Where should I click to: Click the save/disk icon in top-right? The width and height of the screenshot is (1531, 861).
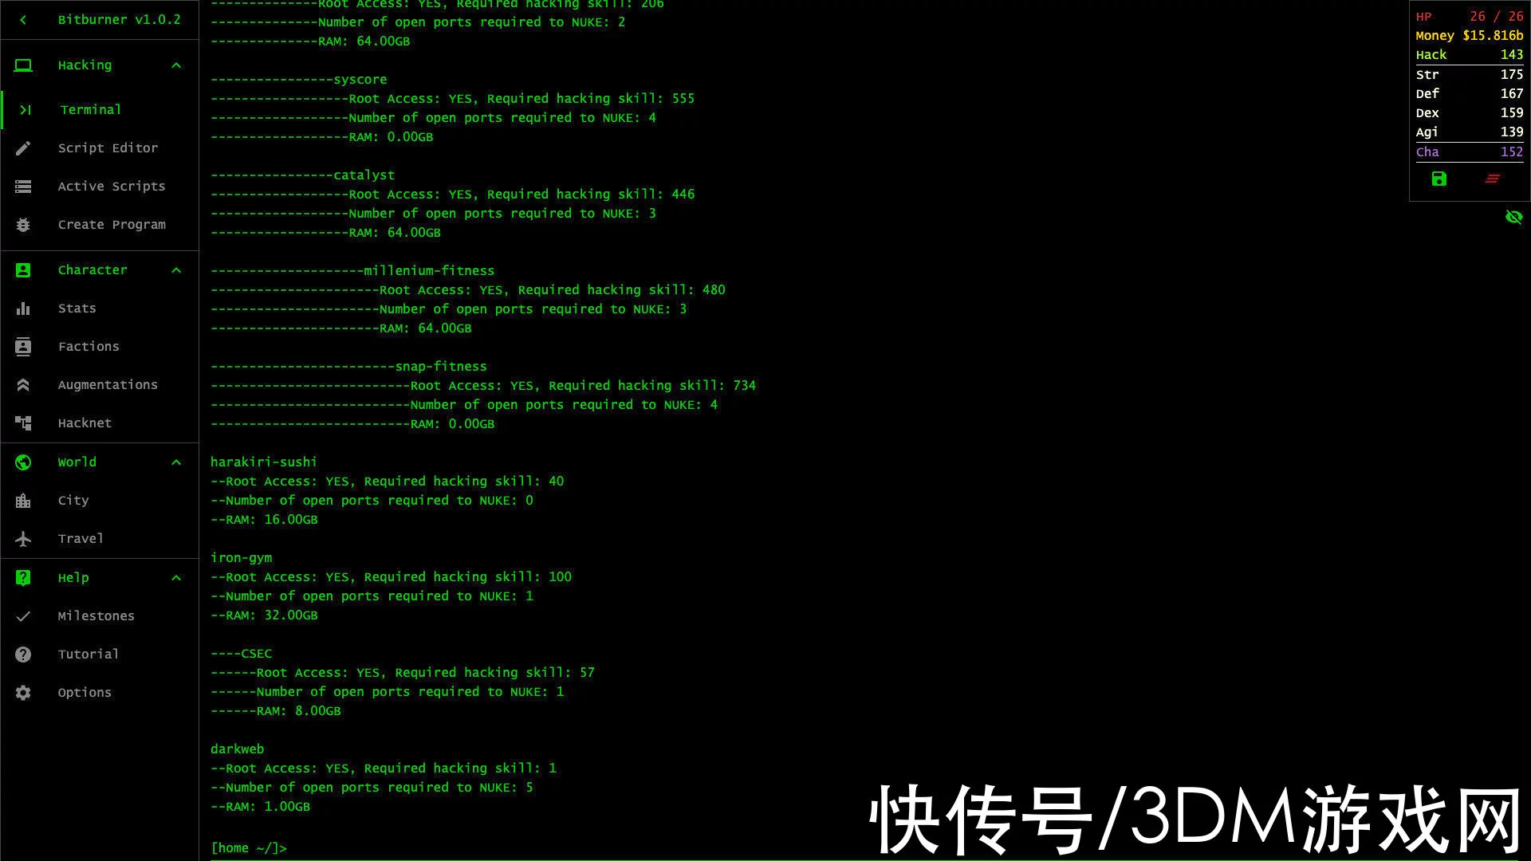(1439, 178)
